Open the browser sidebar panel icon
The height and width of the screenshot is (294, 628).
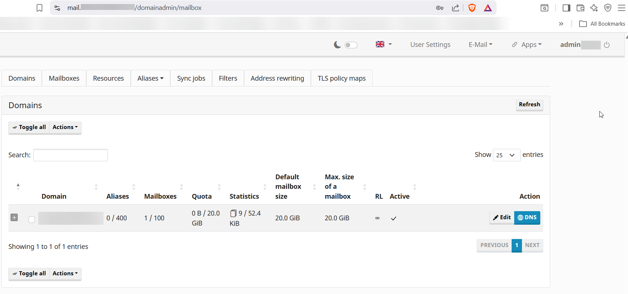pos(566,8)
